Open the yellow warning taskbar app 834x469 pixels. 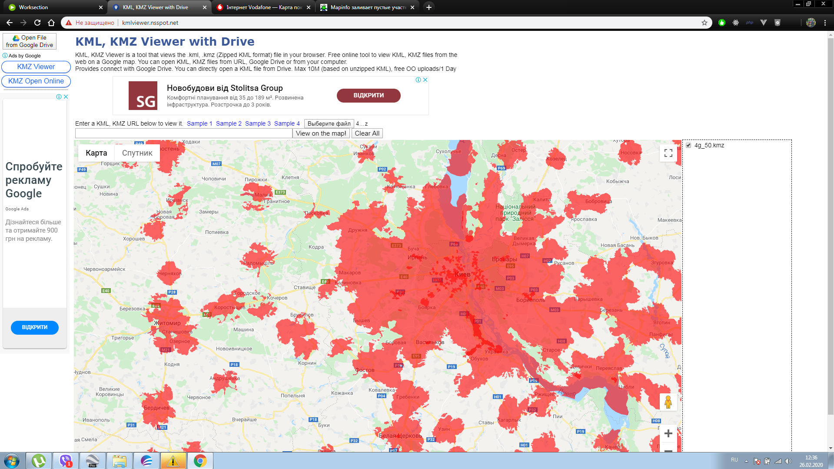[173, 461]
